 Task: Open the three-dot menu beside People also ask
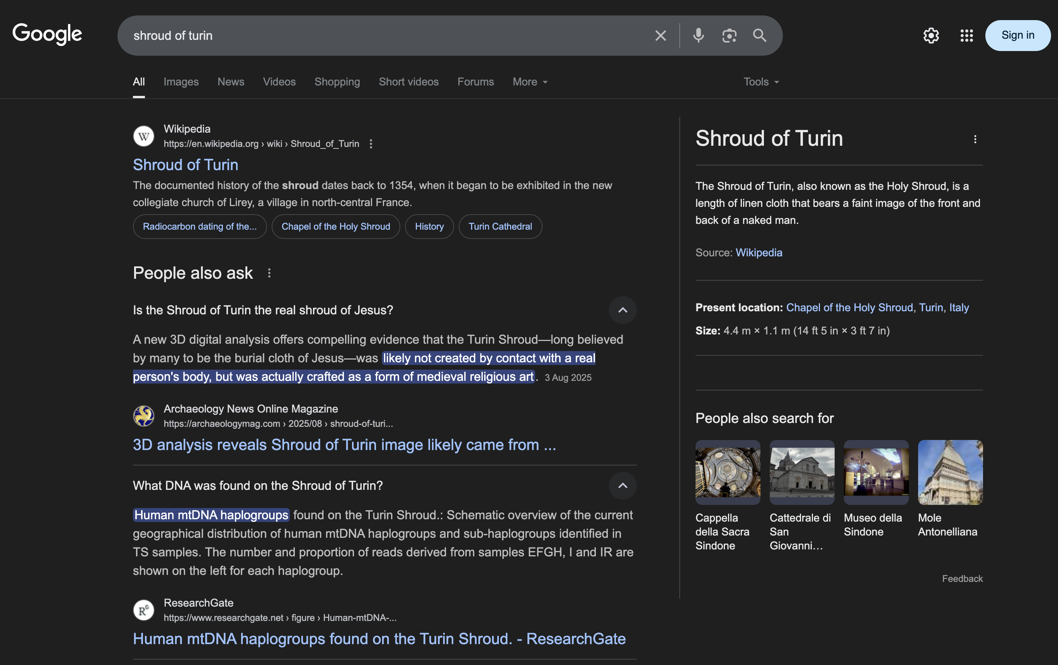pyautogui.click(x=269, y=273)
